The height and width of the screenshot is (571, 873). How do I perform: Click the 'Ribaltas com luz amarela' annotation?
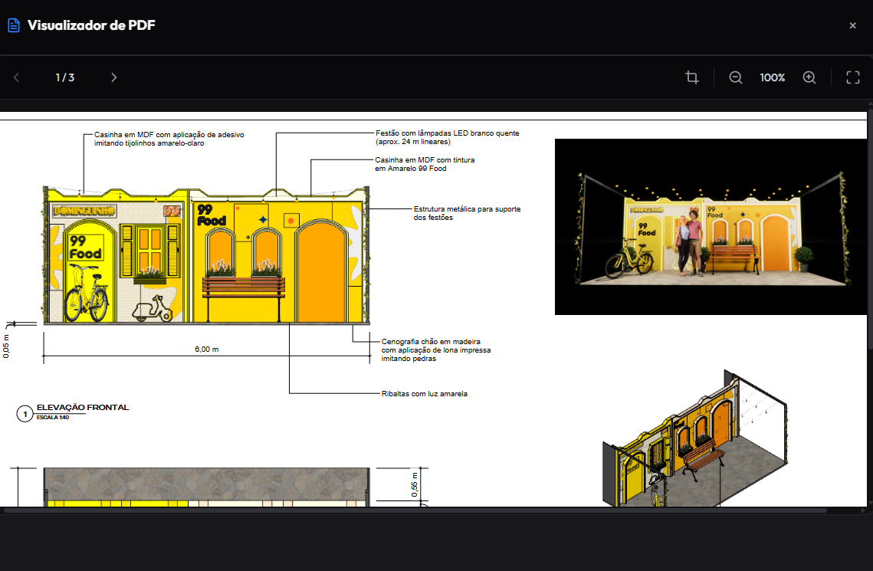click(x=425, y=393)
